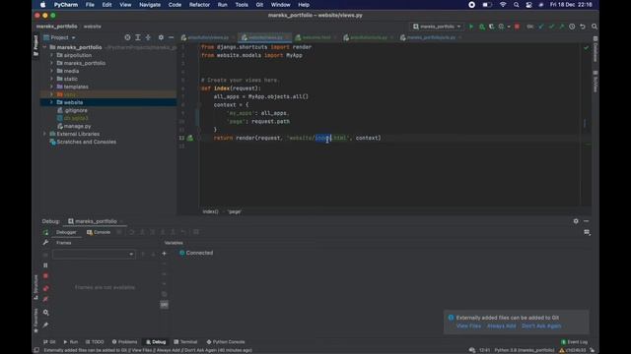The width and height of the screenshot is (631, 354).
Task: Select Scratches and Consoles node
Action: point(83,142)
